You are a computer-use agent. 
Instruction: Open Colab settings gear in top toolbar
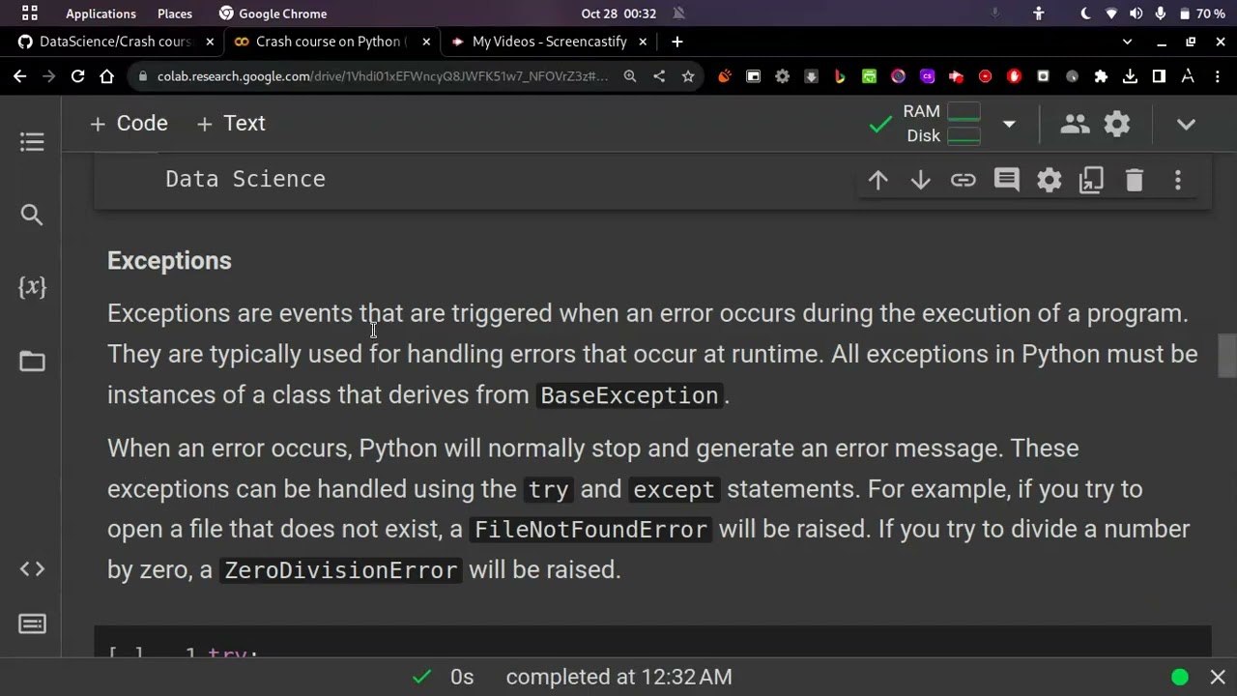(x=1117, y=124)
